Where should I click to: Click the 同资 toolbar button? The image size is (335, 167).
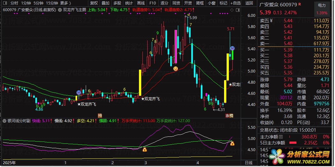[x=176, y=3]
